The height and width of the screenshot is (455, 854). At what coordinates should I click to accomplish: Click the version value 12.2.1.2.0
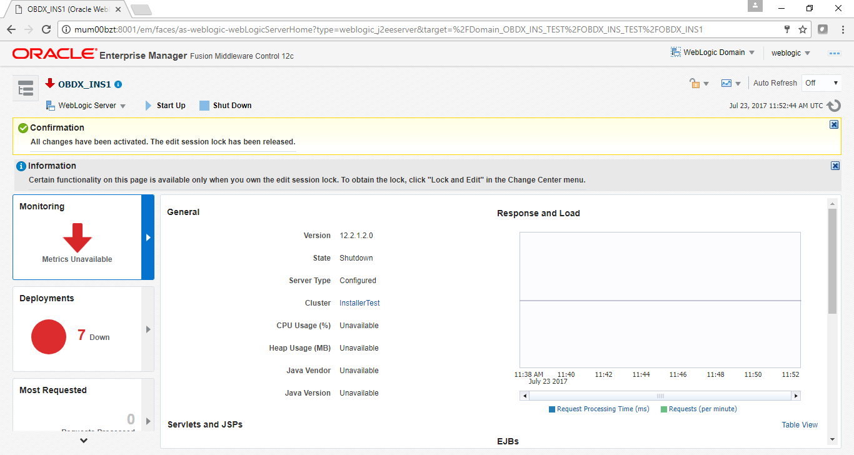pyautogui.click(x=356, y=236)
